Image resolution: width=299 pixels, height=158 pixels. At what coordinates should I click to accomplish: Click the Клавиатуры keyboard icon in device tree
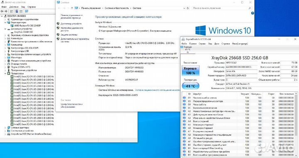coord(9,38)
